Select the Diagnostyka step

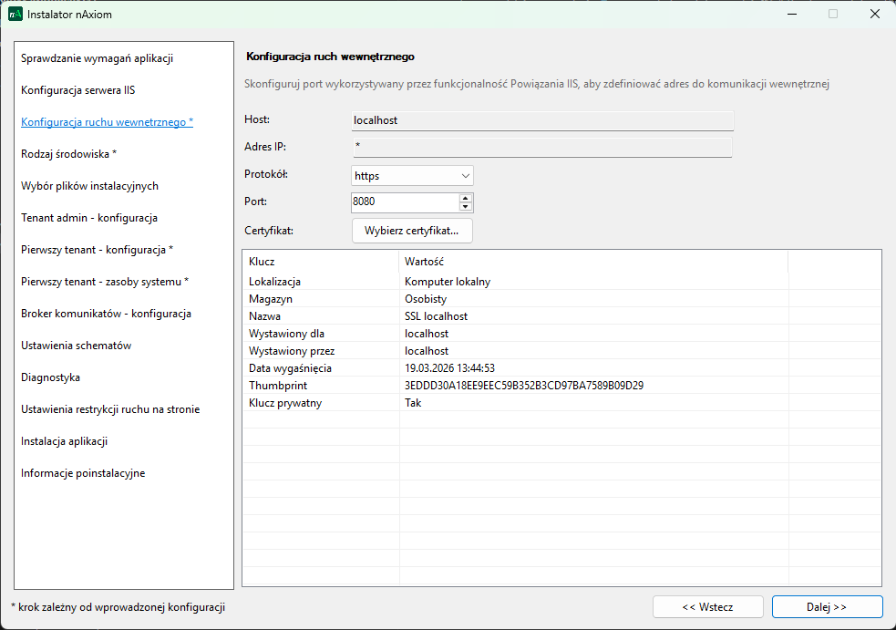(x=51, y=377)
